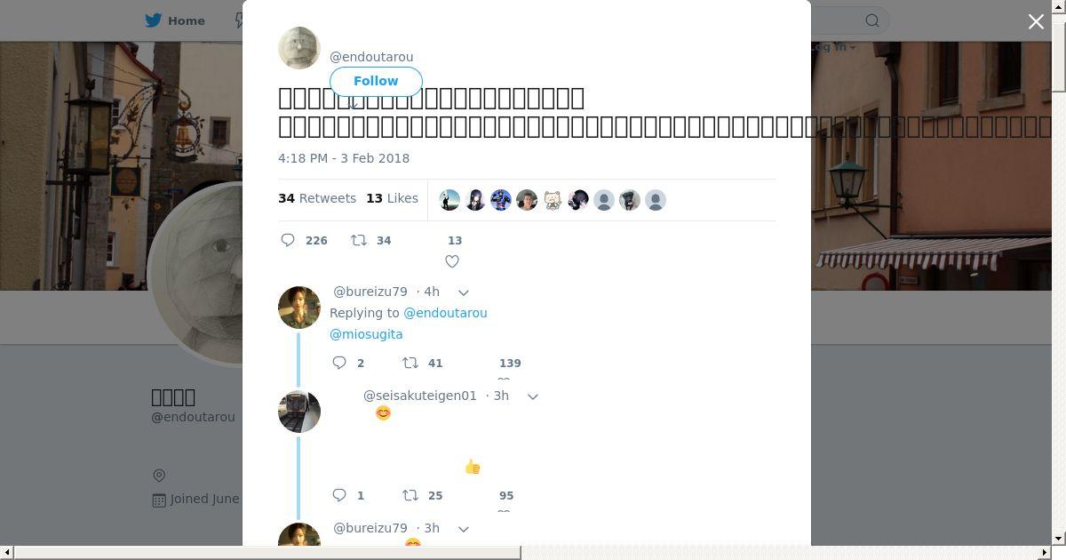
Task: Click the reply icon with count 2
Action: pos(339,363)
